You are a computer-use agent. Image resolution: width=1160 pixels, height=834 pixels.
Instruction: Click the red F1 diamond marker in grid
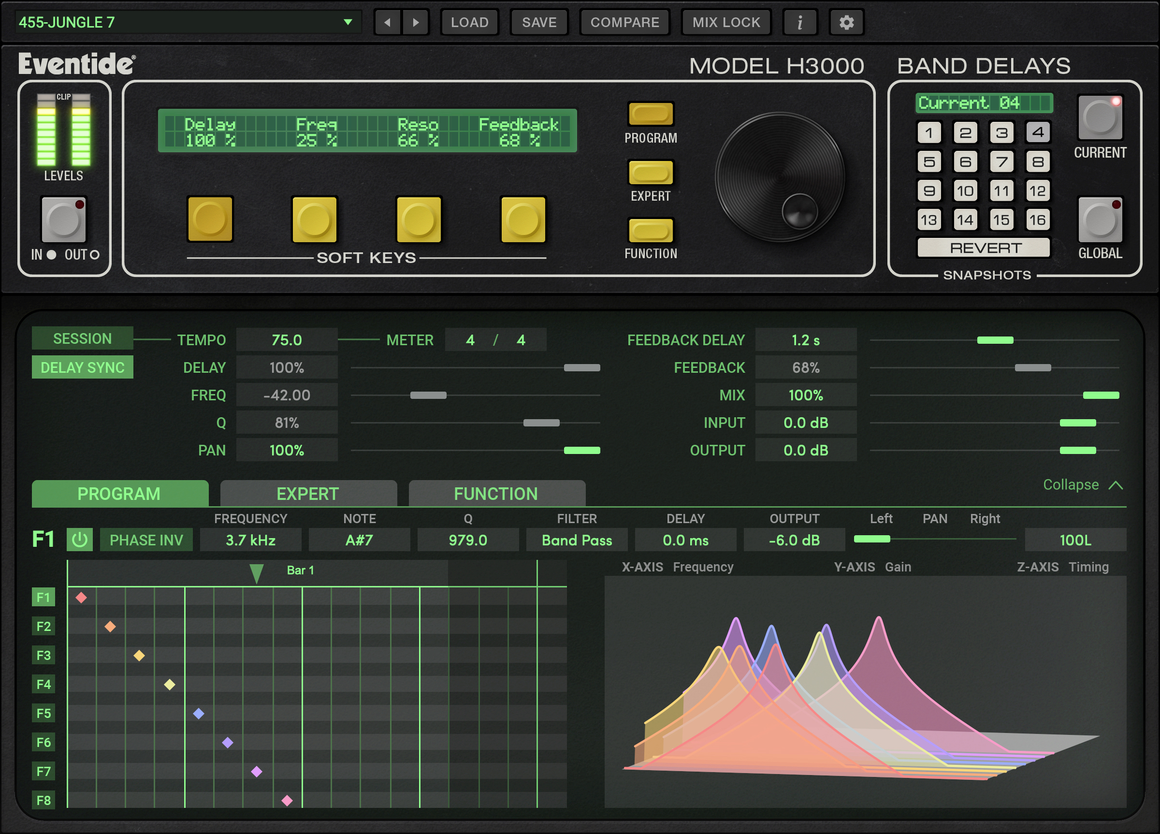(81, 597)
